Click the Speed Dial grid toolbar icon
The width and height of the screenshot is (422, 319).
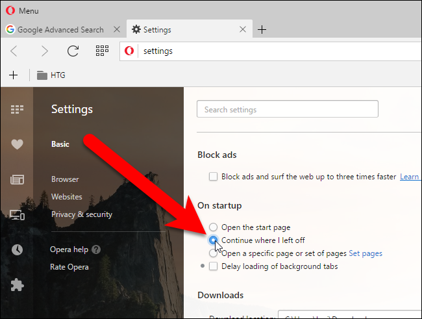[102, 51]
